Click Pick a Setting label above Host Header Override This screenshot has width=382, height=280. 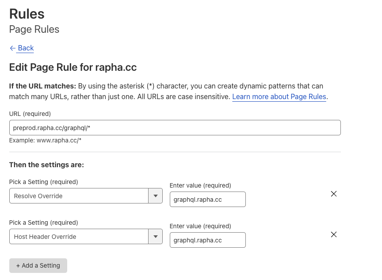tap(43, 222)
